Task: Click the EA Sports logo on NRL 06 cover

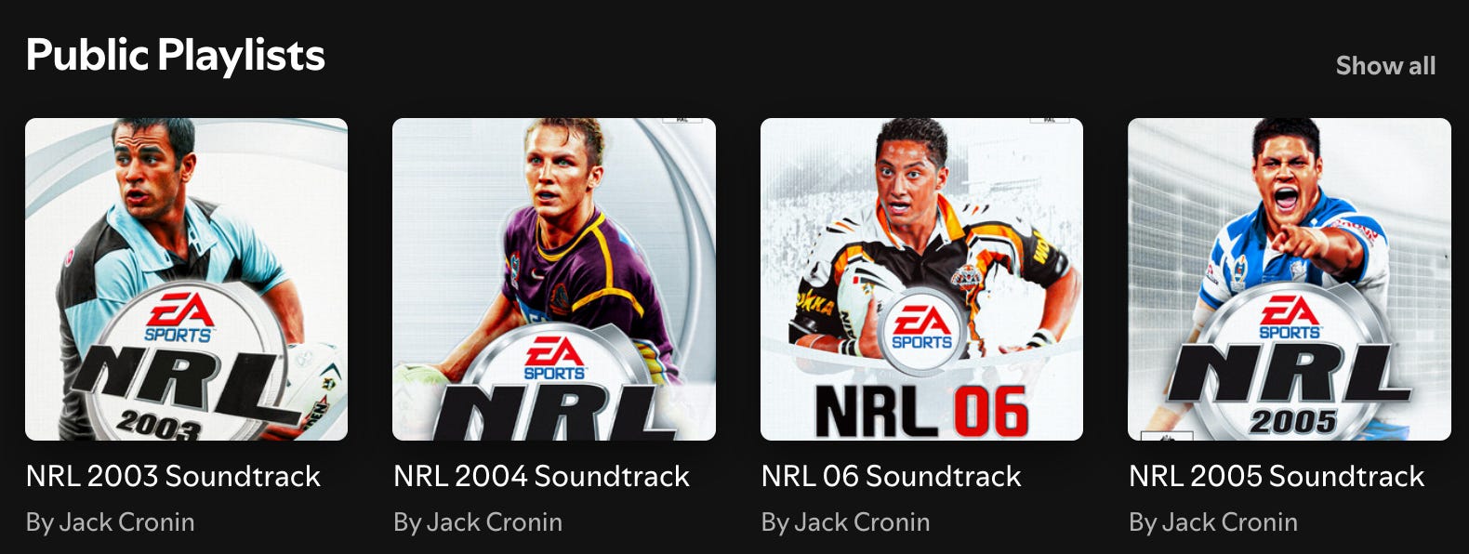Action: (921, 327)
